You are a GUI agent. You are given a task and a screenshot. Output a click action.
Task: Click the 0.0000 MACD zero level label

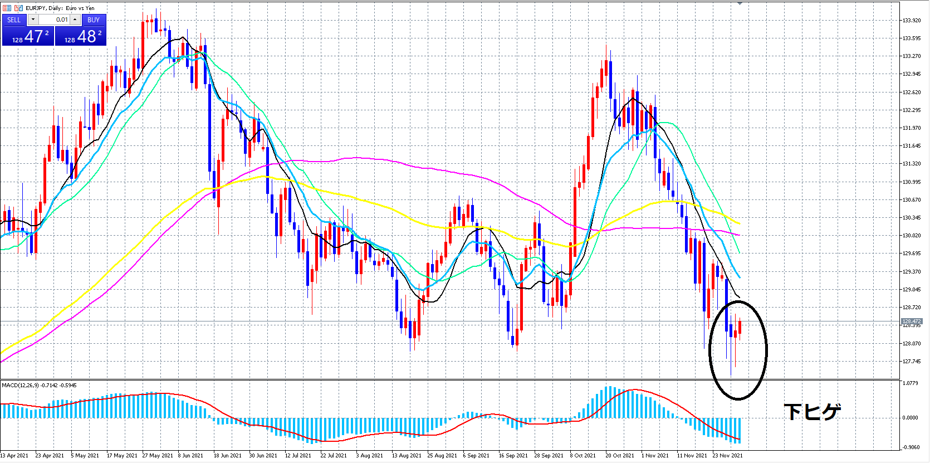tap(910, 418)
